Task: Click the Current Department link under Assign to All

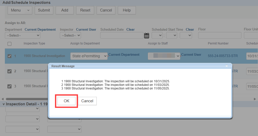Action: (x=40, y=29)
